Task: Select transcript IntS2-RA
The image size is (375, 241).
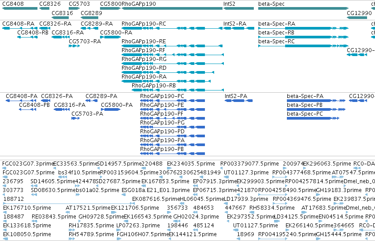Action: (x=239, y=28)
